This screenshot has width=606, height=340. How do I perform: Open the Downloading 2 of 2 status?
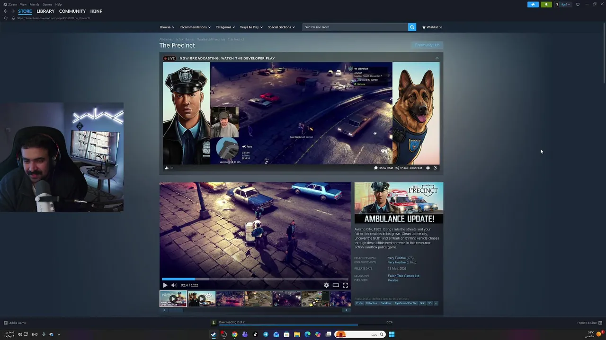232,322
